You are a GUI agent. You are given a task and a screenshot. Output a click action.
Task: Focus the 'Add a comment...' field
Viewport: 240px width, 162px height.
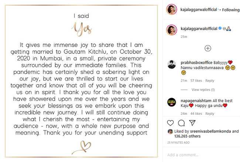click(199, 155)
